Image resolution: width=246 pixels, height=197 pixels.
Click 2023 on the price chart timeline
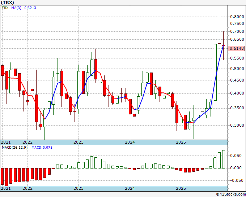(x=79, y=142)
